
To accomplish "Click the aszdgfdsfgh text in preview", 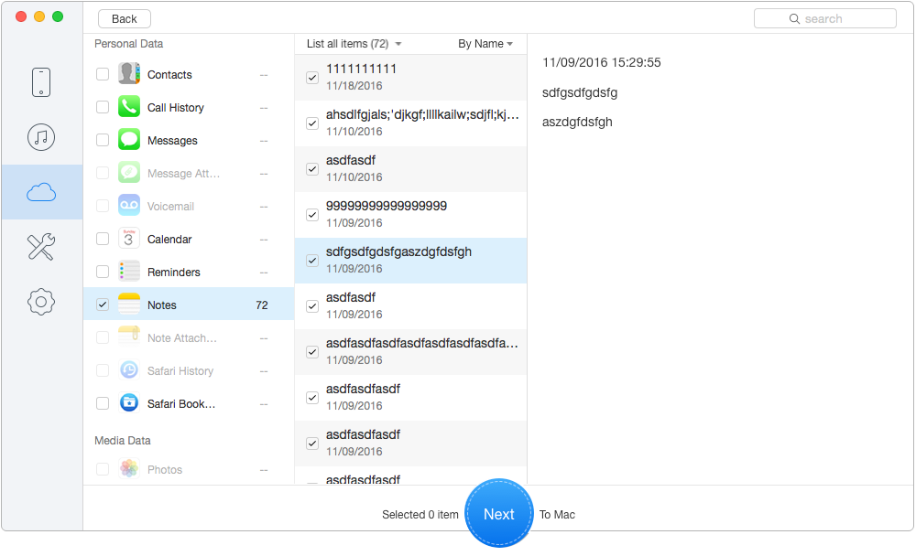I will [577, 122].
